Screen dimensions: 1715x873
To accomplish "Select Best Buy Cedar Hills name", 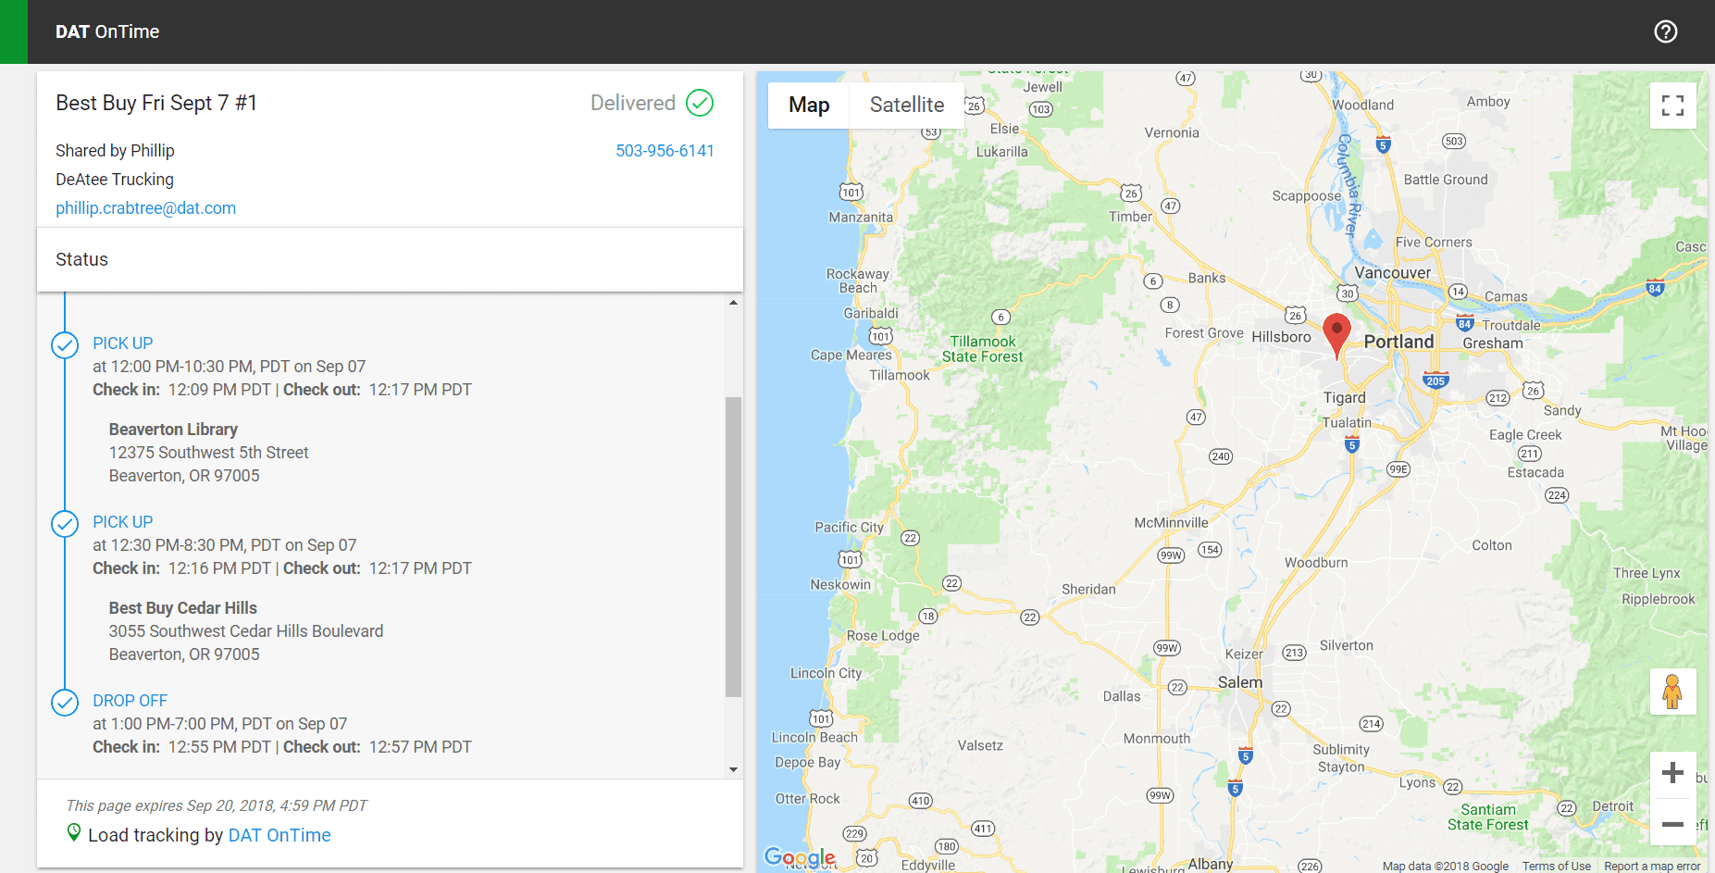I will click(x=183, y=608).
